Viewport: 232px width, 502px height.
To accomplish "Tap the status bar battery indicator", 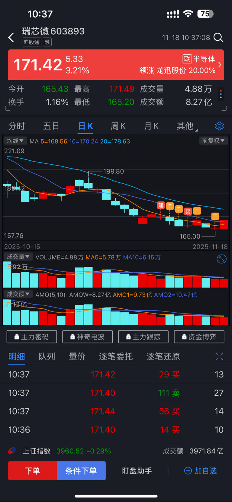I will [x=205, y=14].
